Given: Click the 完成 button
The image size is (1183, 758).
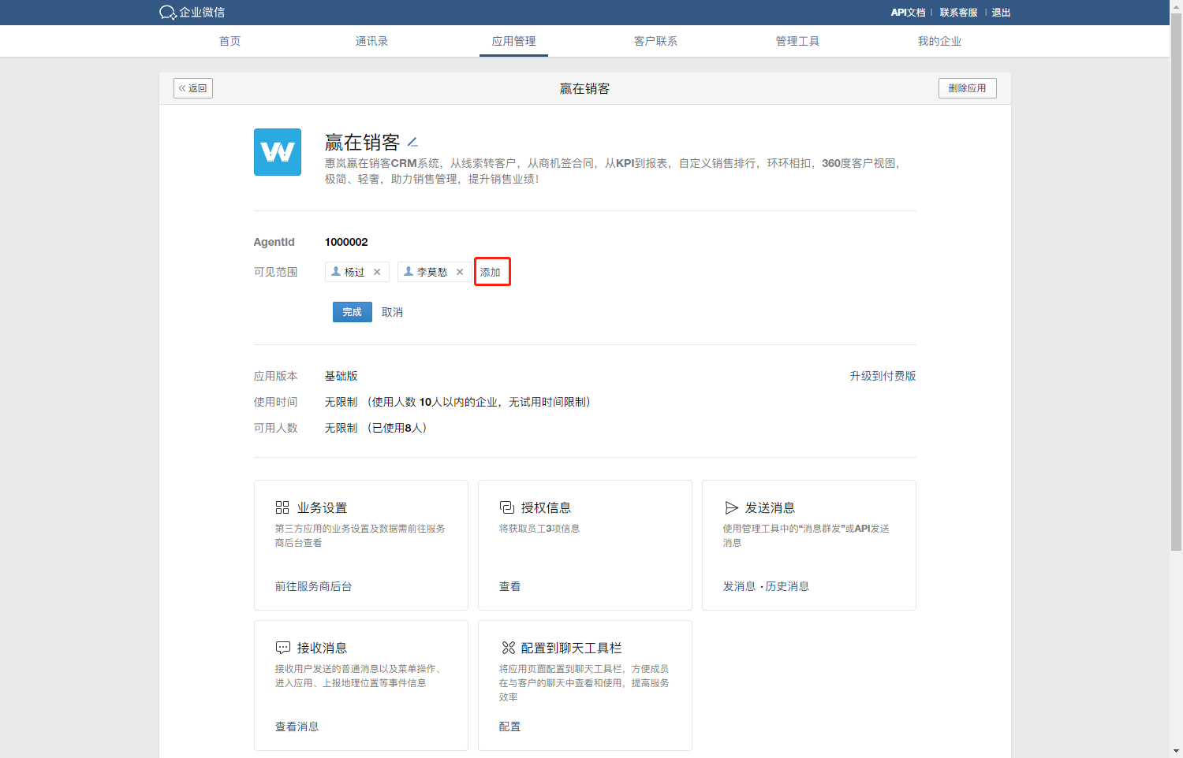Looking at the screenshot, I should [x=352, y=312].
